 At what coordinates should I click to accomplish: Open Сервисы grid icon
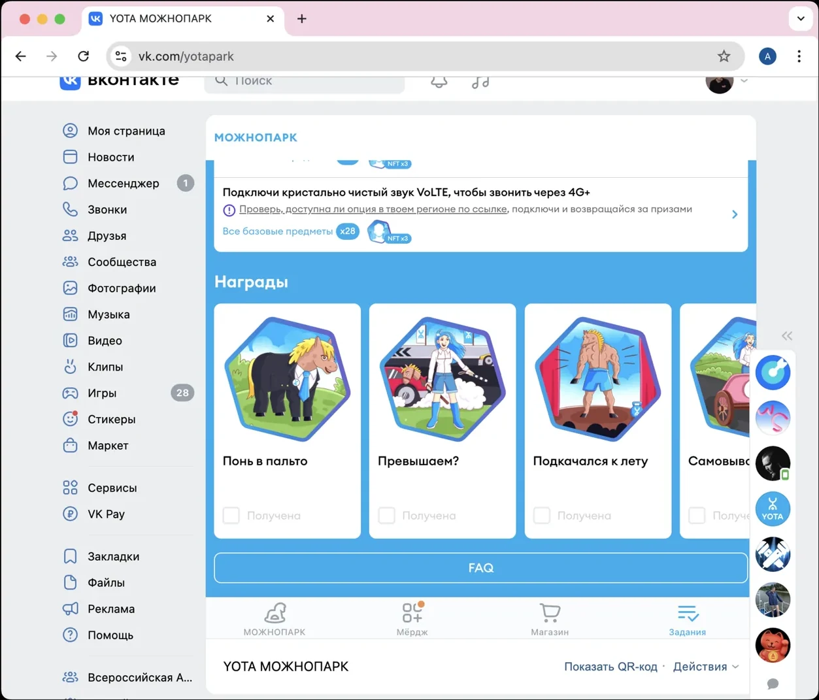point(70,488)
